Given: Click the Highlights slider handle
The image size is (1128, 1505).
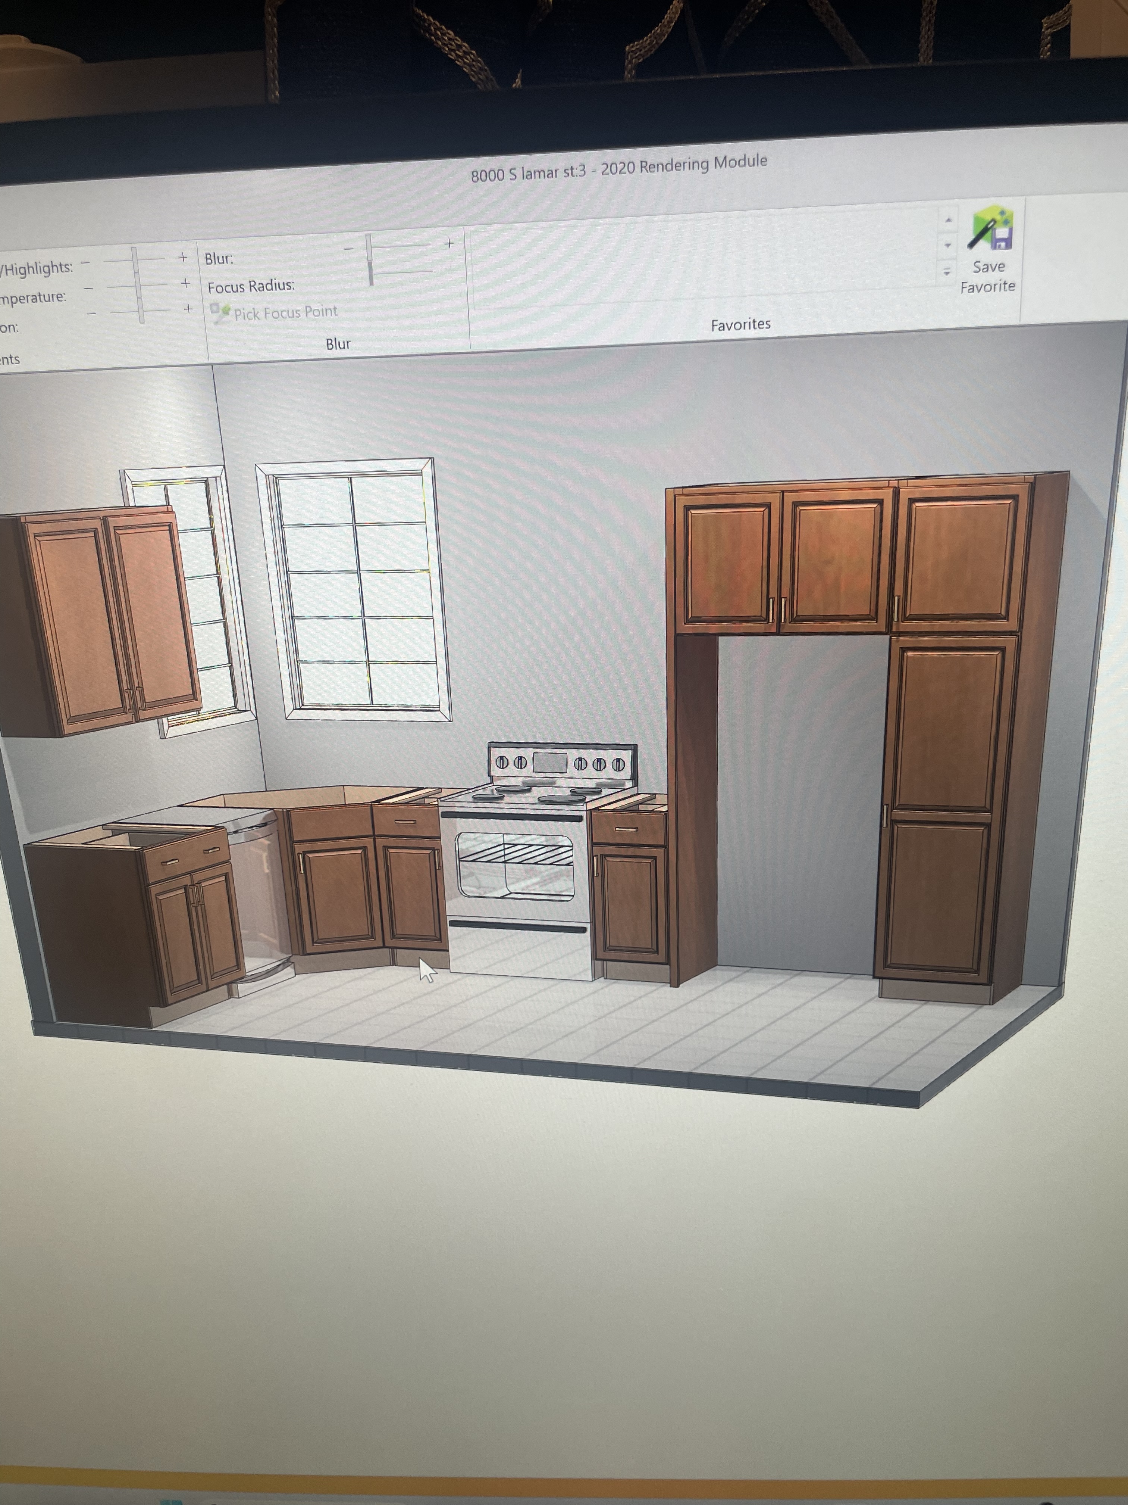Looking at the screenshot, I should (x=135, y=259).
